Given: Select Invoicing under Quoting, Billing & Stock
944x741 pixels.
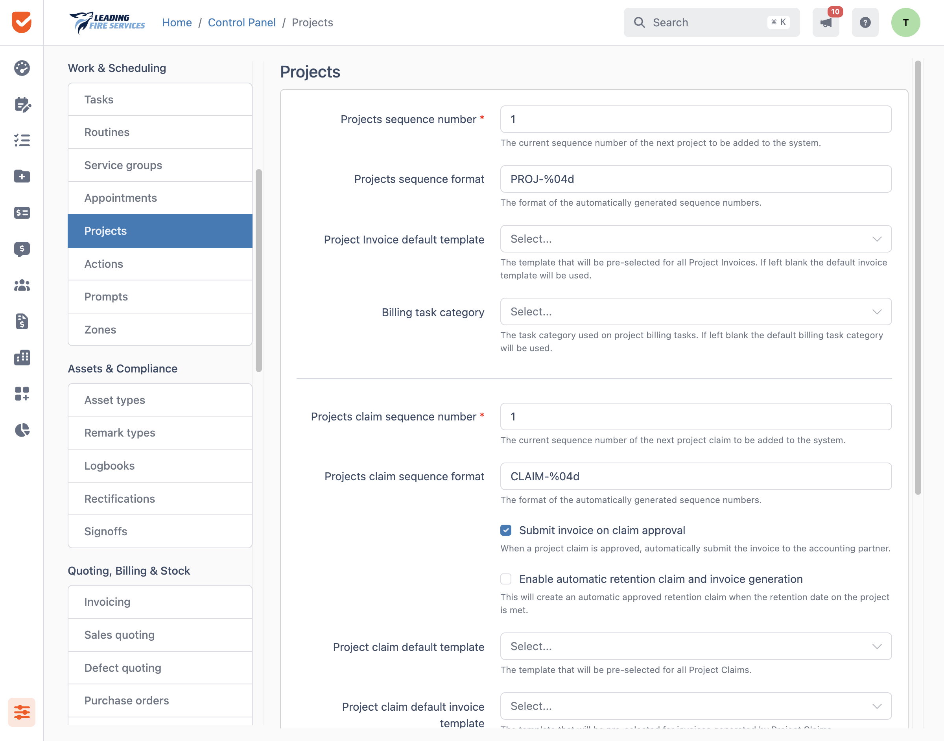Looking at the screenshot, I should [x=160, y=602].
